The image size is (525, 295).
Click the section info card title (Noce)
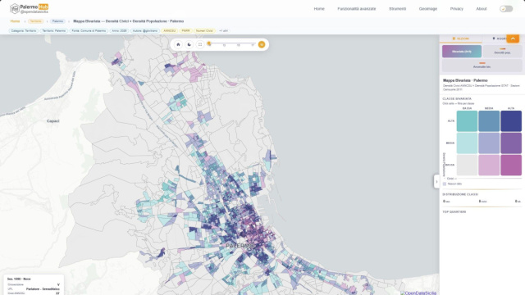[x=19, y=279]
